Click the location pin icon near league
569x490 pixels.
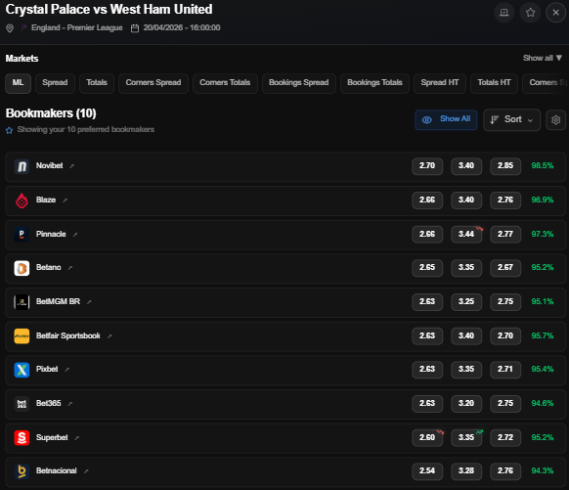coord(10,28)
